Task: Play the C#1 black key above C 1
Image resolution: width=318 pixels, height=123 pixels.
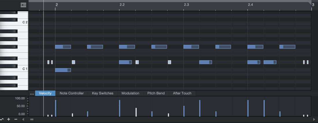Action: [9, 66]
